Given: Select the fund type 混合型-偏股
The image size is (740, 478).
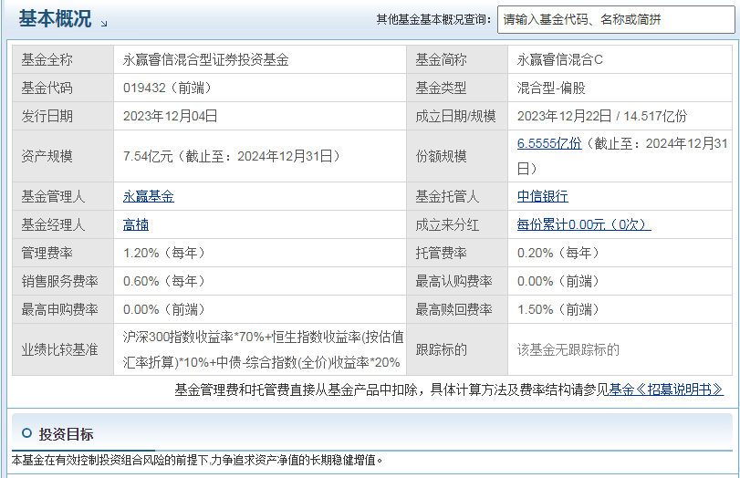Looking at the screenshot, I should [x=551, y=88].
